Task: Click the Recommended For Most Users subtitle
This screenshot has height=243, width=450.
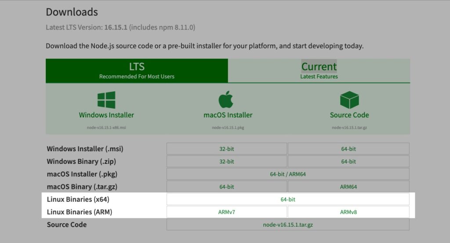Action: pyautogui.click(x=137, y=76)
